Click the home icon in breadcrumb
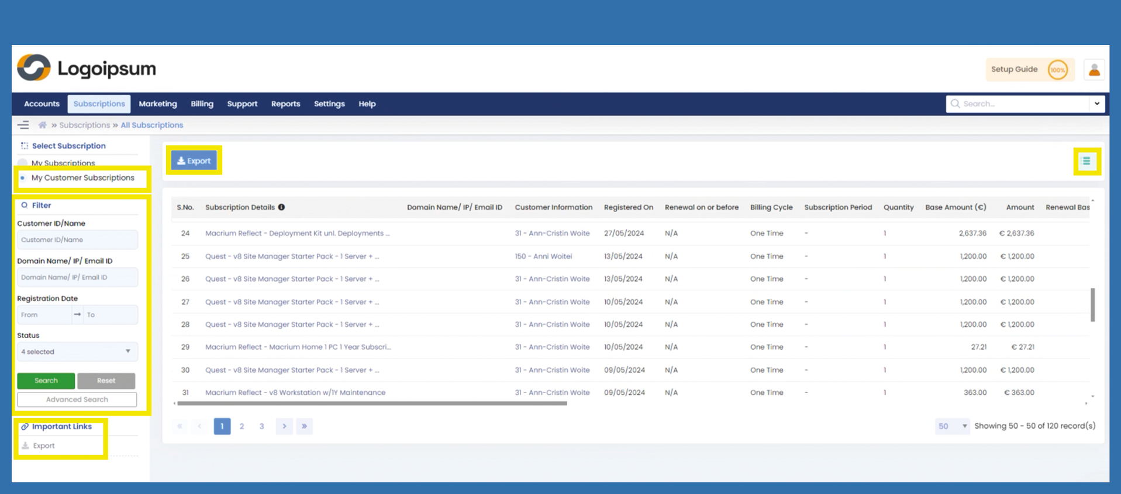The height and width of the screenshot is (494, 1121). [42, 125]
